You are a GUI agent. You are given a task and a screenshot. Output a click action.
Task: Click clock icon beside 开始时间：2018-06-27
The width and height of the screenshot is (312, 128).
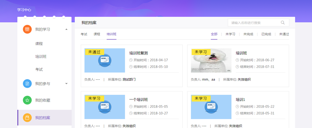[x=237, y=60]
